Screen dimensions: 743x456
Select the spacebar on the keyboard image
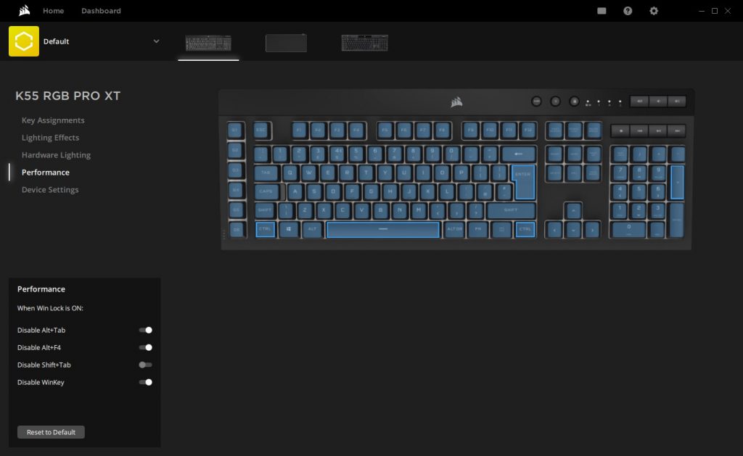(383, 229)
